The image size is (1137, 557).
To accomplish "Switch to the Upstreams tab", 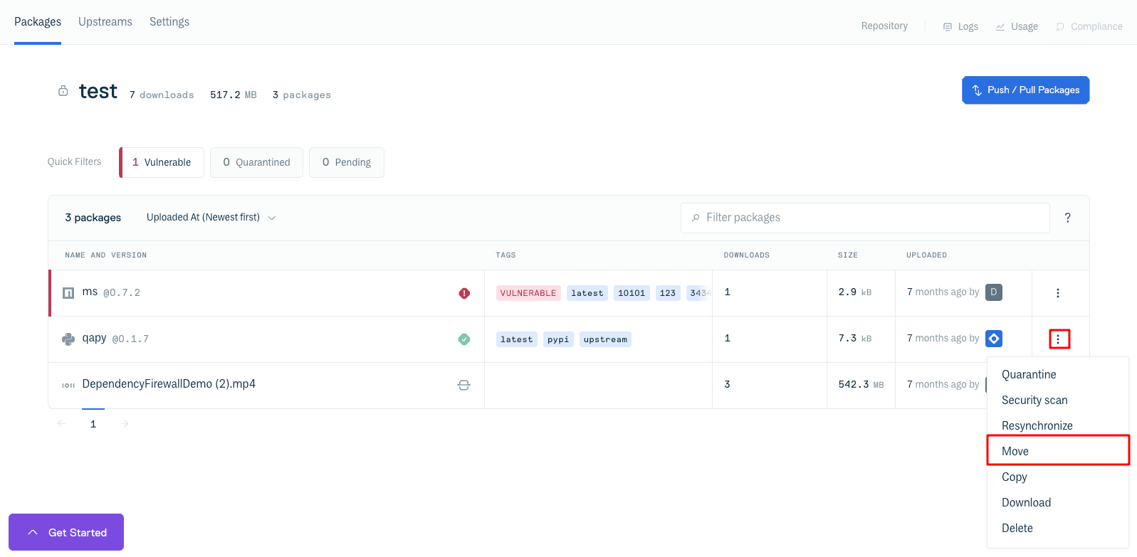I will [105, 22].
